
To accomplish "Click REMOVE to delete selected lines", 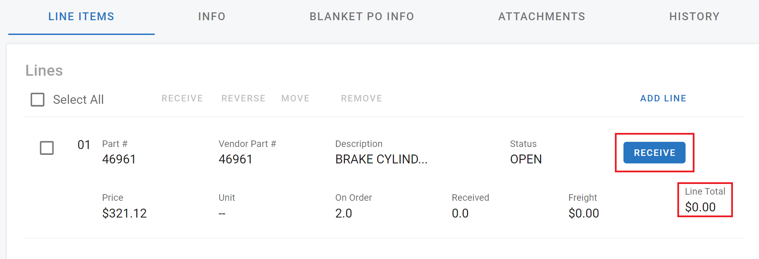I will point(361,98).
